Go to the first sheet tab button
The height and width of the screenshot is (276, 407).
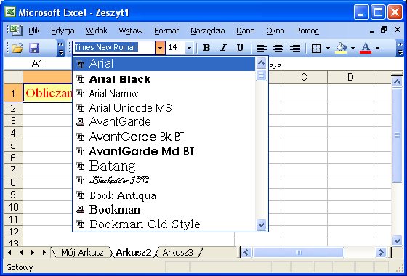point(9,253)
